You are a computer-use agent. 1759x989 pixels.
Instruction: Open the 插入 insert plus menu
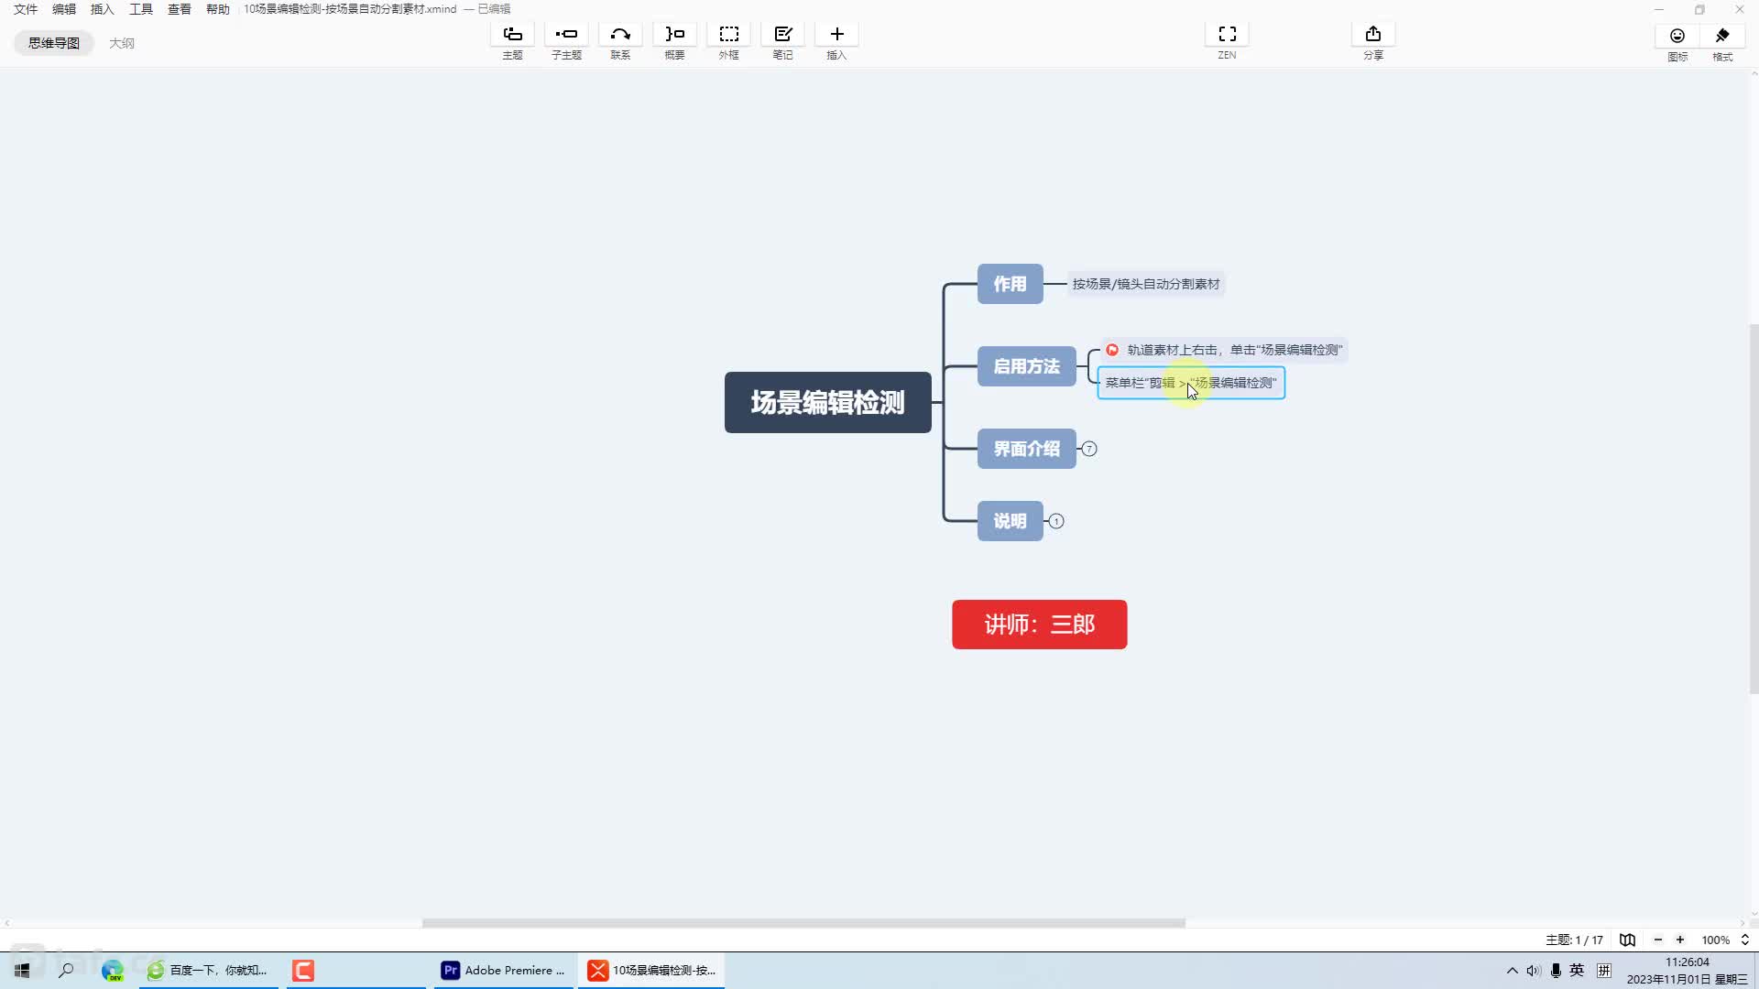[x=836, y=35]
